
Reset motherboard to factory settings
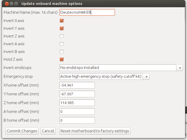tap(94, 131)
